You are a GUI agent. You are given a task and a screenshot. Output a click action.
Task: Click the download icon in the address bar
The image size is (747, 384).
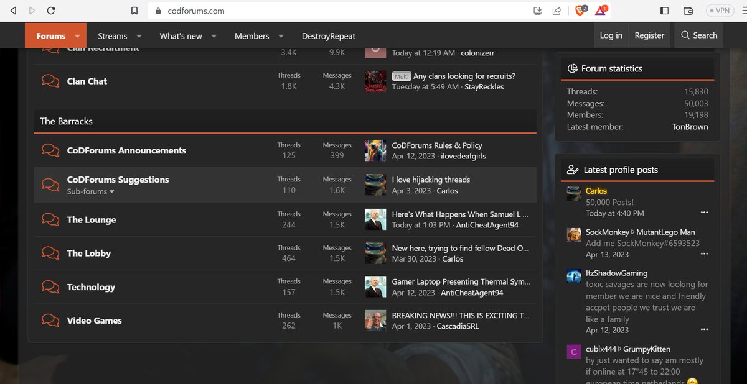[537, 10]
